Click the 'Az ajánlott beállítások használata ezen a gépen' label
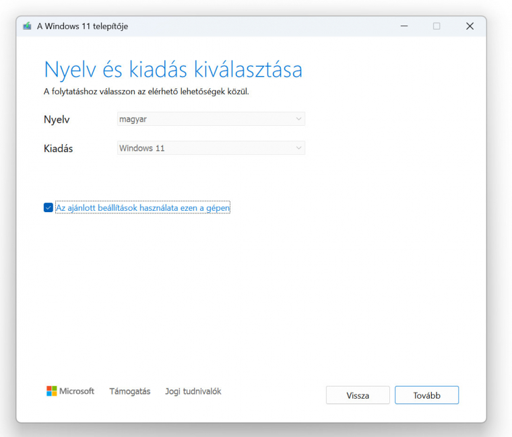 pos(143,207)
